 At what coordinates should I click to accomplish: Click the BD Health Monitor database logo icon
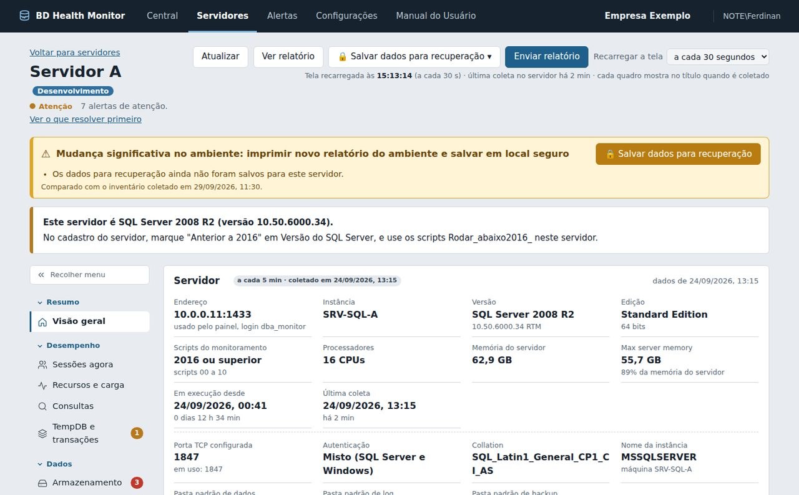tap(24, 16)
